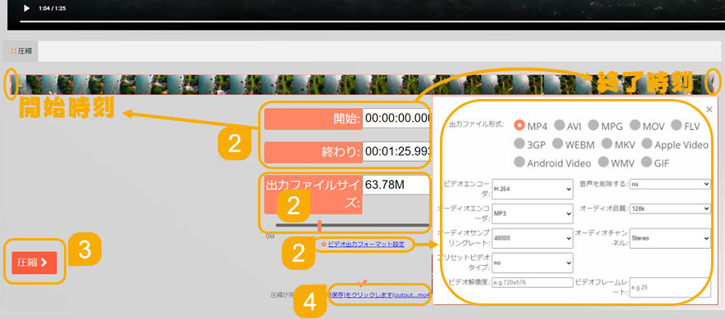Click the 保存 download link
Image resolution: width=725 pixels, height=319 pixels.
pos(381,295)
